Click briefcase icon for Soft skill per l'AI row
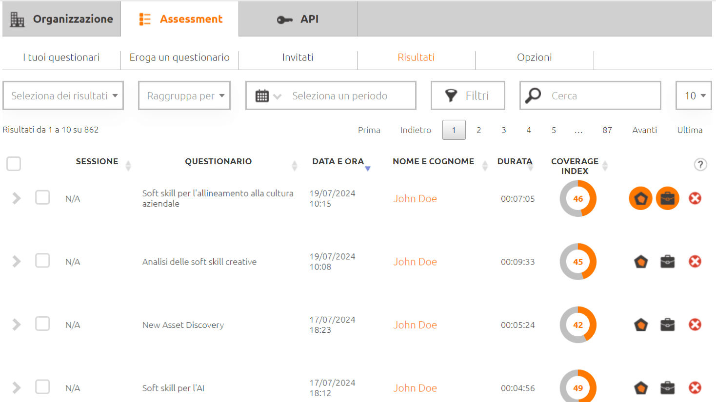Screen dimensions: 716x402 (668, 388)
